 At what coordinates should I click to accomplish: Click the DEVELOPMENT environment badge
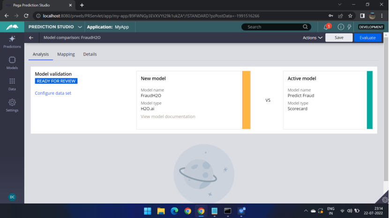point(371,27)
